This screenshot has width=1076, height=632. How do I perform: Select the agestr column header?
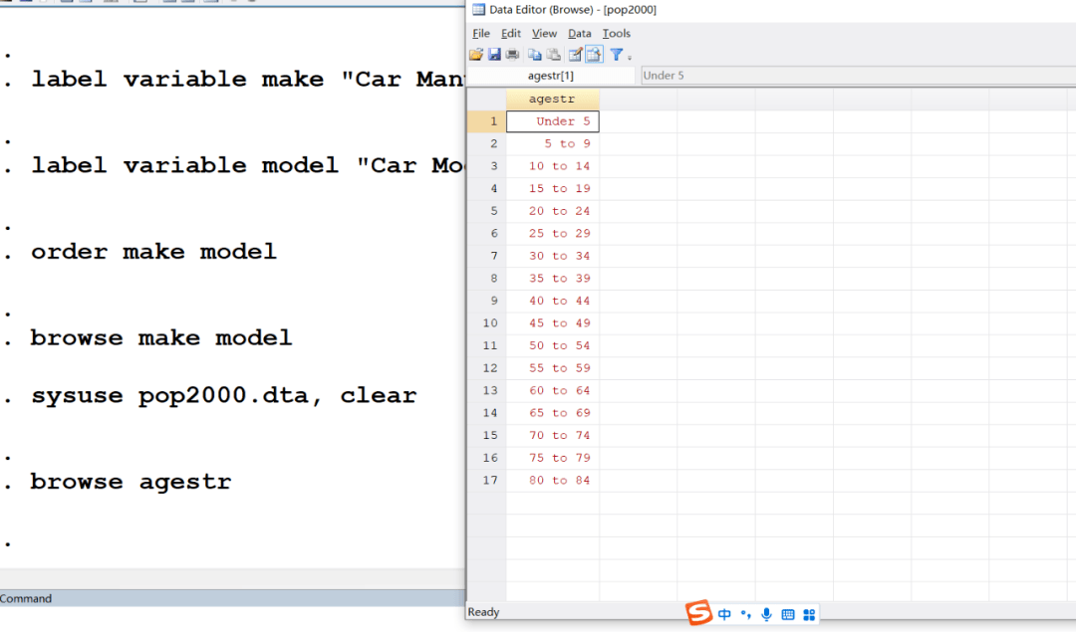[x=552, y=99]
